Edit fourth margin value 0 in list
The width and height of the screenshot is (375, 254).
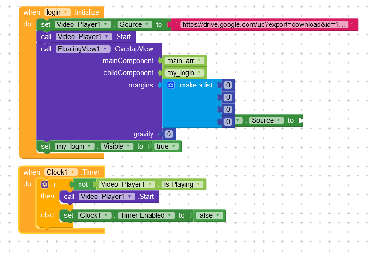[228, 121]
